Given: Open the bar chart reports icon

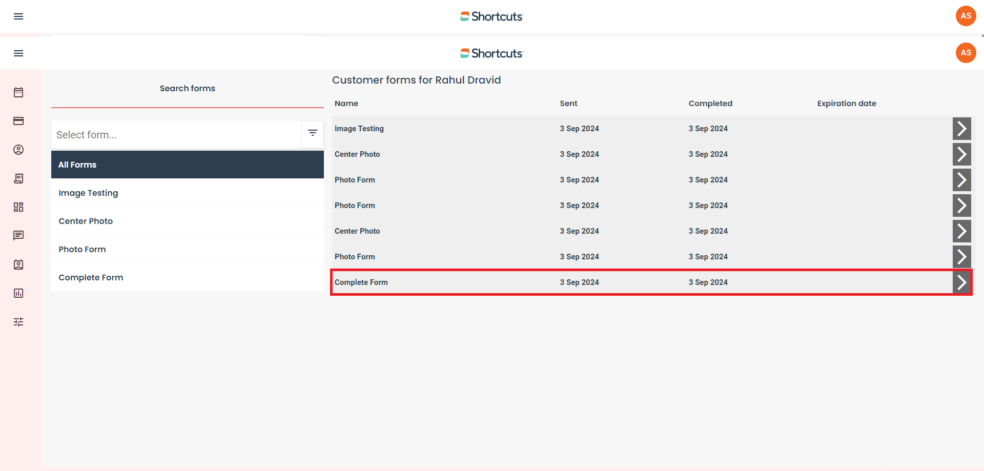Looking at the screenshot, I should 18,293.
